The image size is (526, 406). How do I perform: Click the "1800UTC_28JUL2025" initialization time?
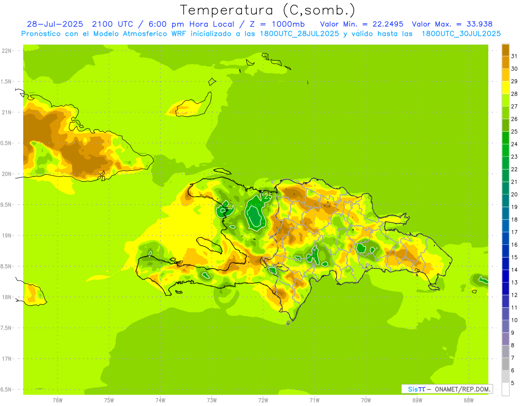point(299,34)
